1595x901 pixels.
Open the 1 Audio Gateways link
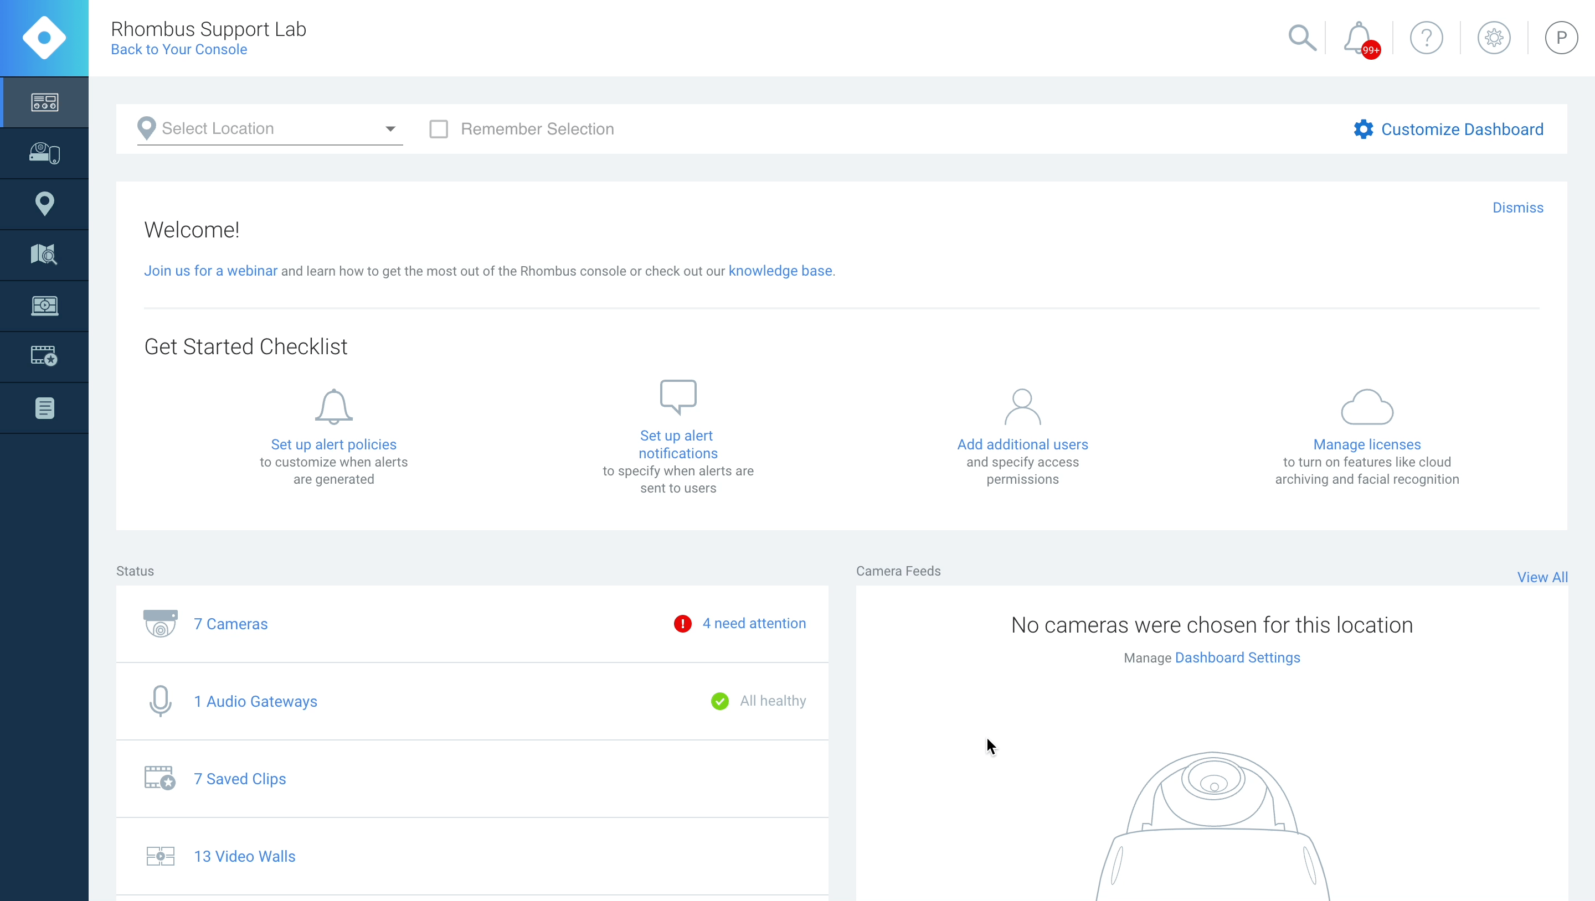(255, 701)
